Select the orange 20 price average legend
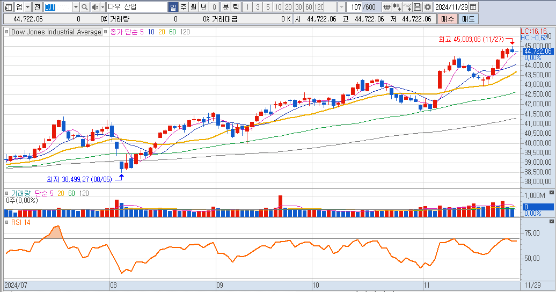The image size is (556, 292). pos(162,32)
